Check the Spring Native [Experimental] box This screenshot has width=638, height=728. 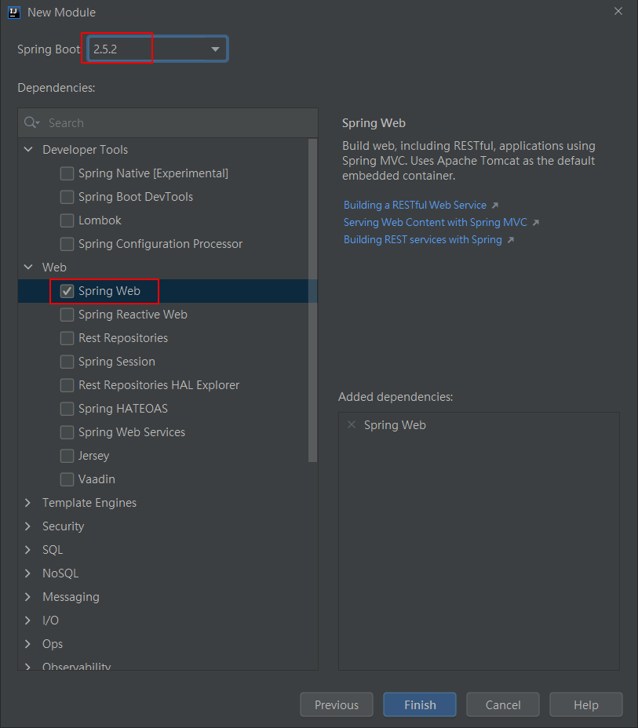click(67, 173)
